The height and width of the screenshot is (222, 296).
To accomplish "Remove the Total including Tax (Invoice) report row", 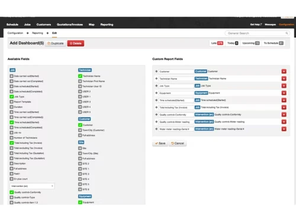I will click(x=284, y=107).
